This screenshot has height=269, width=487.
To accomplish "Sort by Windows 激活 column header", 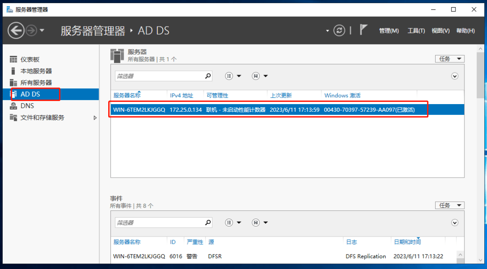I will click(342, 96).
